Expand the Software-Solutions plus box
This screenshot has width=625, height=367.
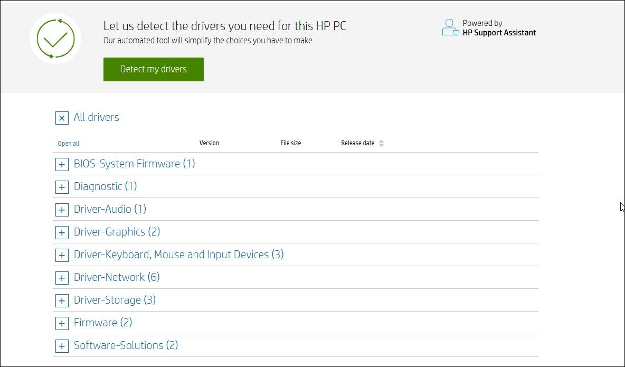click(x=62, y=346)
